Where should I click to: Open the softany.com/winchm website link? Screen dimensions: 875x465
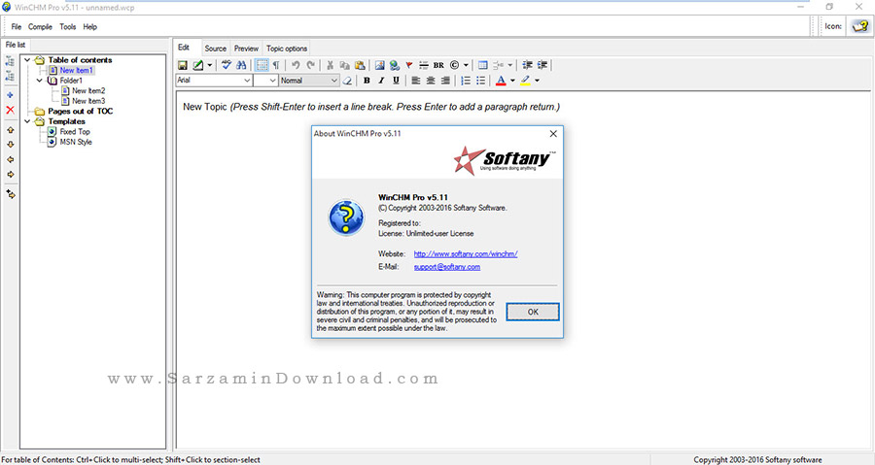(466, 254)
